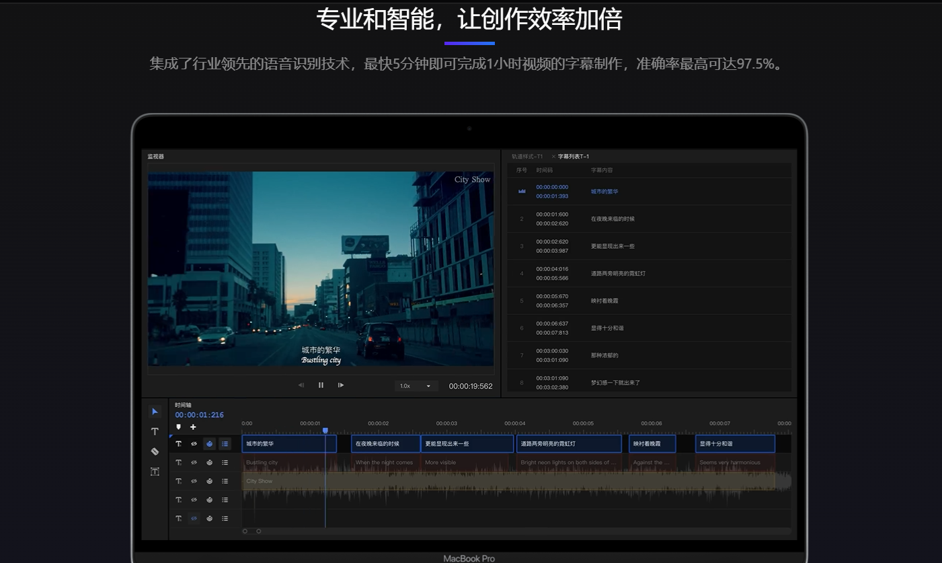Select the arrow selection tool
Image resolution: width=942 pixels, height=563 pixels.
tap(155, 411)
